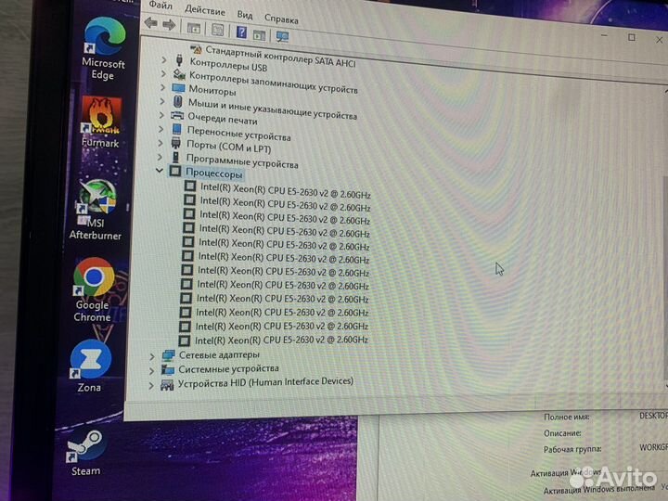Select Сетевые адаптеры label
Viewport: 668px width, 501px height.
(x=219, y=354)
